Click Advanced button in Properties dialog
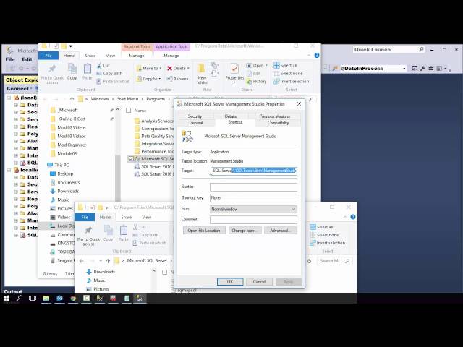 (x=280, y=231)
